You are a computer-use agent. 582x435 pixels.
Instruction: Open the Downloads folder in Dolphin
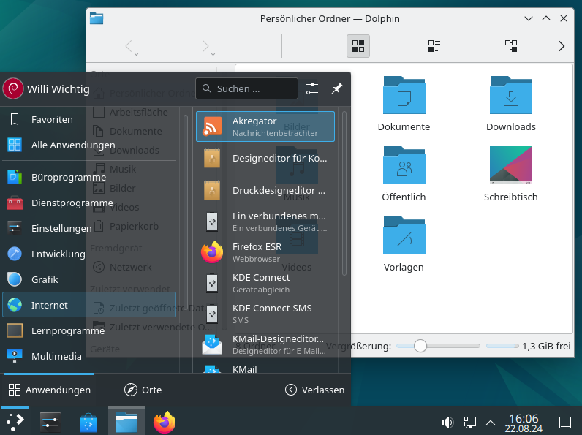click(511, 104)
